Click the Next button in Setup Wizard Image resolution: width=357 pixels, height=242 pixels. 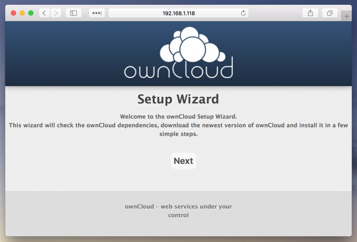point(183,161)
